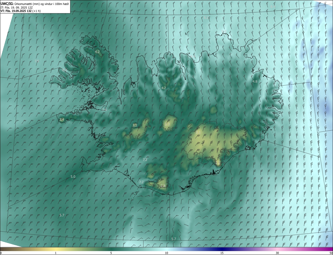Click the 8.2 value north of Iceland

[206, 18]
